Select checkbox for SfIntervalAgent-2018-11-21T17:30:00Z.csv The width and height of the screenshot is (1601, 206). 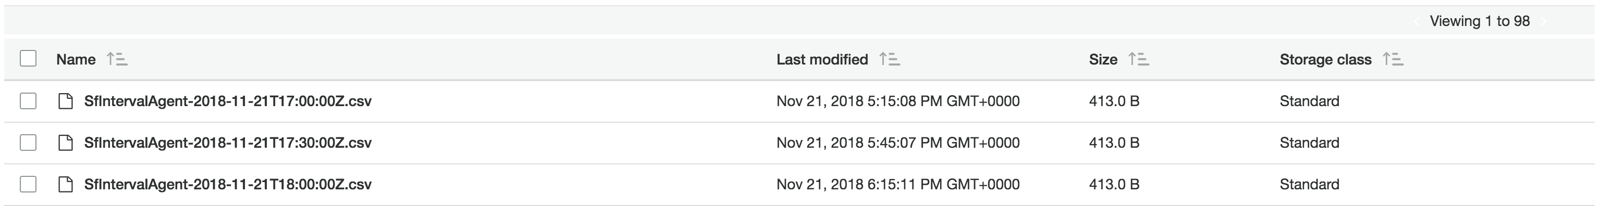click(x=28, y=142)
